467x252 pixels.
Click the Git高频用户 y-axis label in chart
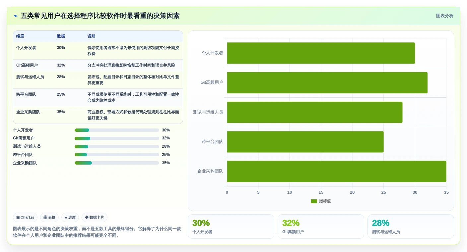point(212,82)
